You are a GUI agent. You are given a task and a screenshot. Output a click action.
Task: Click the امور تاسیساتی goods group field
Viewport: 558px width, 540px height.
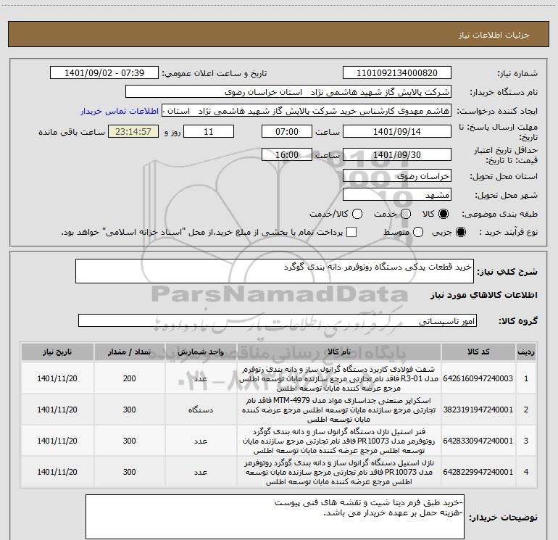point(278,320)
